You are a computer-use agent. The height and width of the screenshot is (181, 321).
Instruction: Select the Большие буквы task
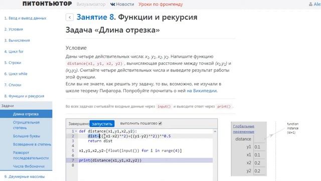(x=27, y=136)
